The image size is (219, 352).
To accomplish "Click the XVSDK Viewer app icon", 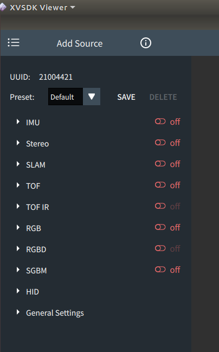I will click(x=3, y=7).
